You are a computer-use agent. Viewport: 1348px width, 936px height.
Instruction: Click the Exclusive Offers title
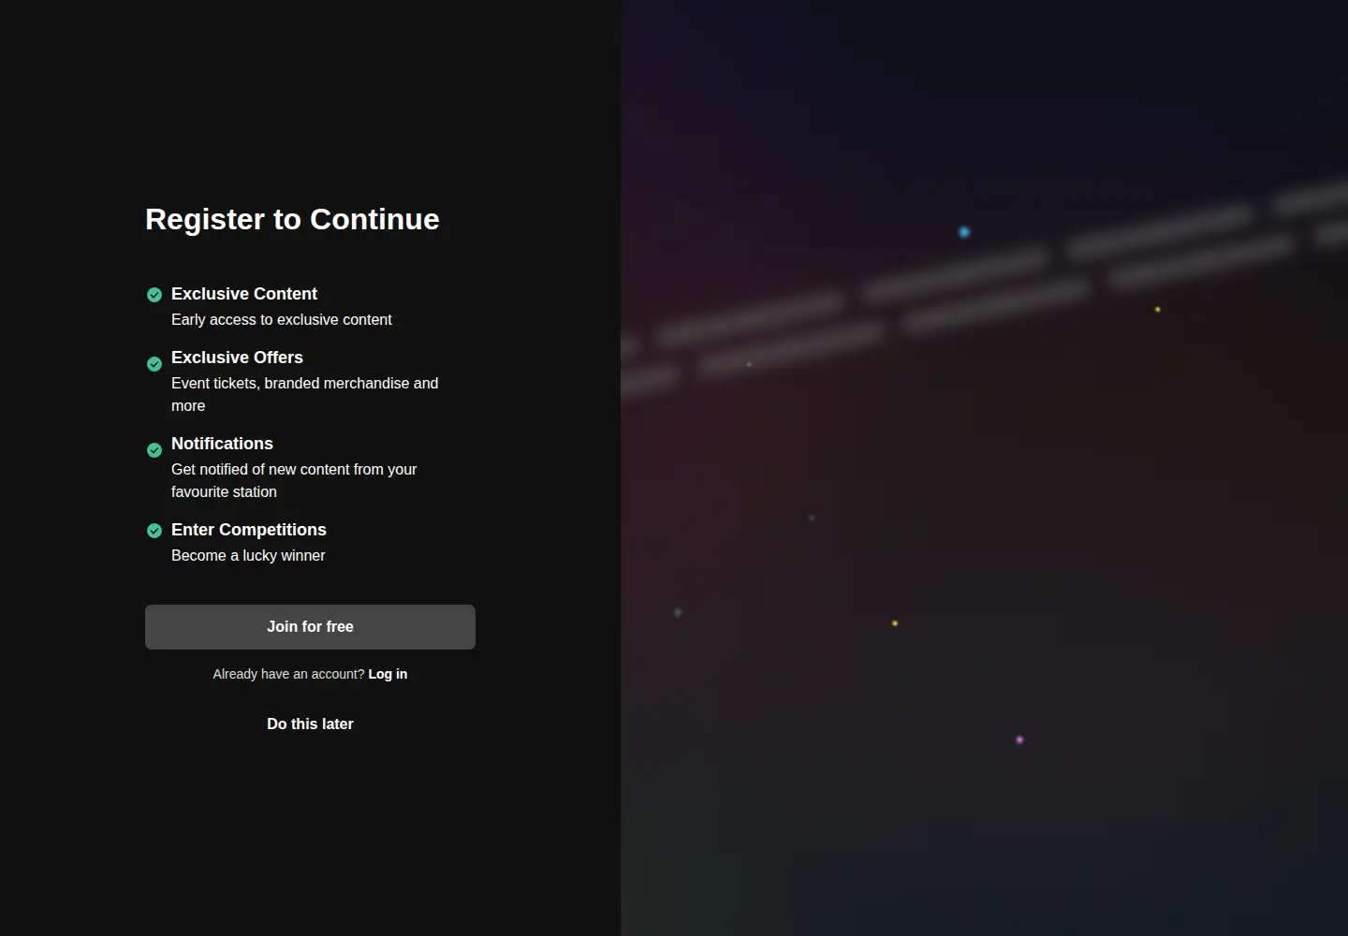[237, 358]
